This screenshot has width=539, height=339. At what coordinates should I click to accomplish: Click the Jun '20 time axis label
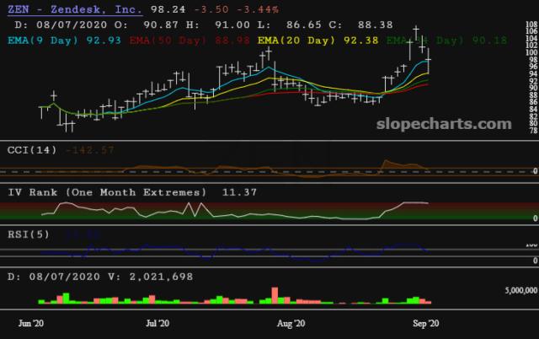pyautogui.click(x=31, y=323)
